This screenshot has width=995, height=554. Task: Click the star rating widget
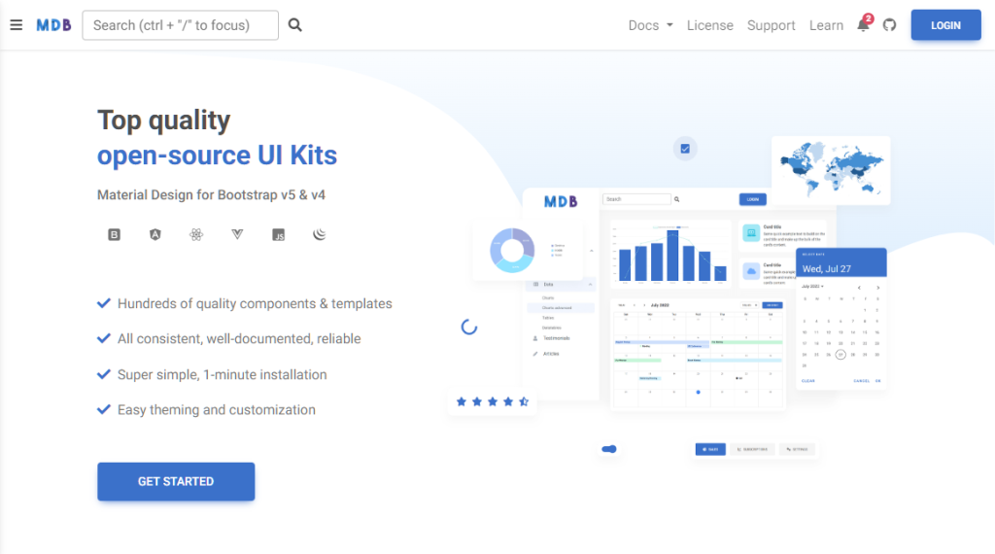point(493,401)
